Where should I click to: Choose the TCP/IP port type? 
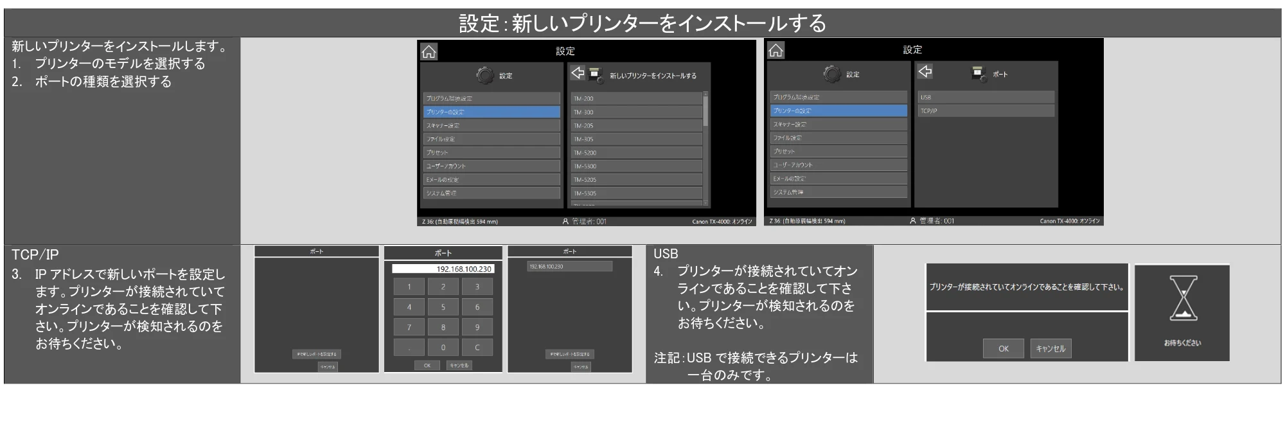986,111
